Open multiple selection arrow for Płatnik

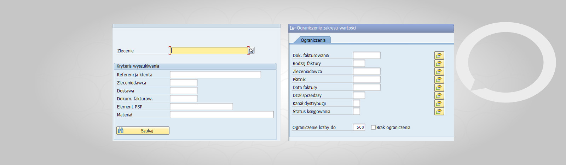point(439,79)
